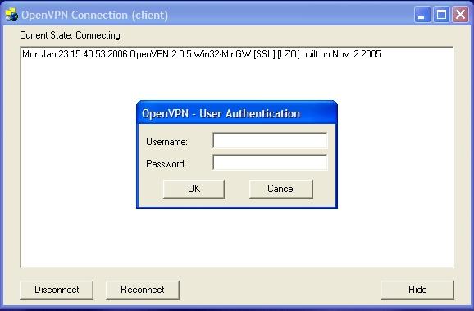Hide the OpenVPN Connection window
Screen dimensions: 474x311
tap(417, 290)
